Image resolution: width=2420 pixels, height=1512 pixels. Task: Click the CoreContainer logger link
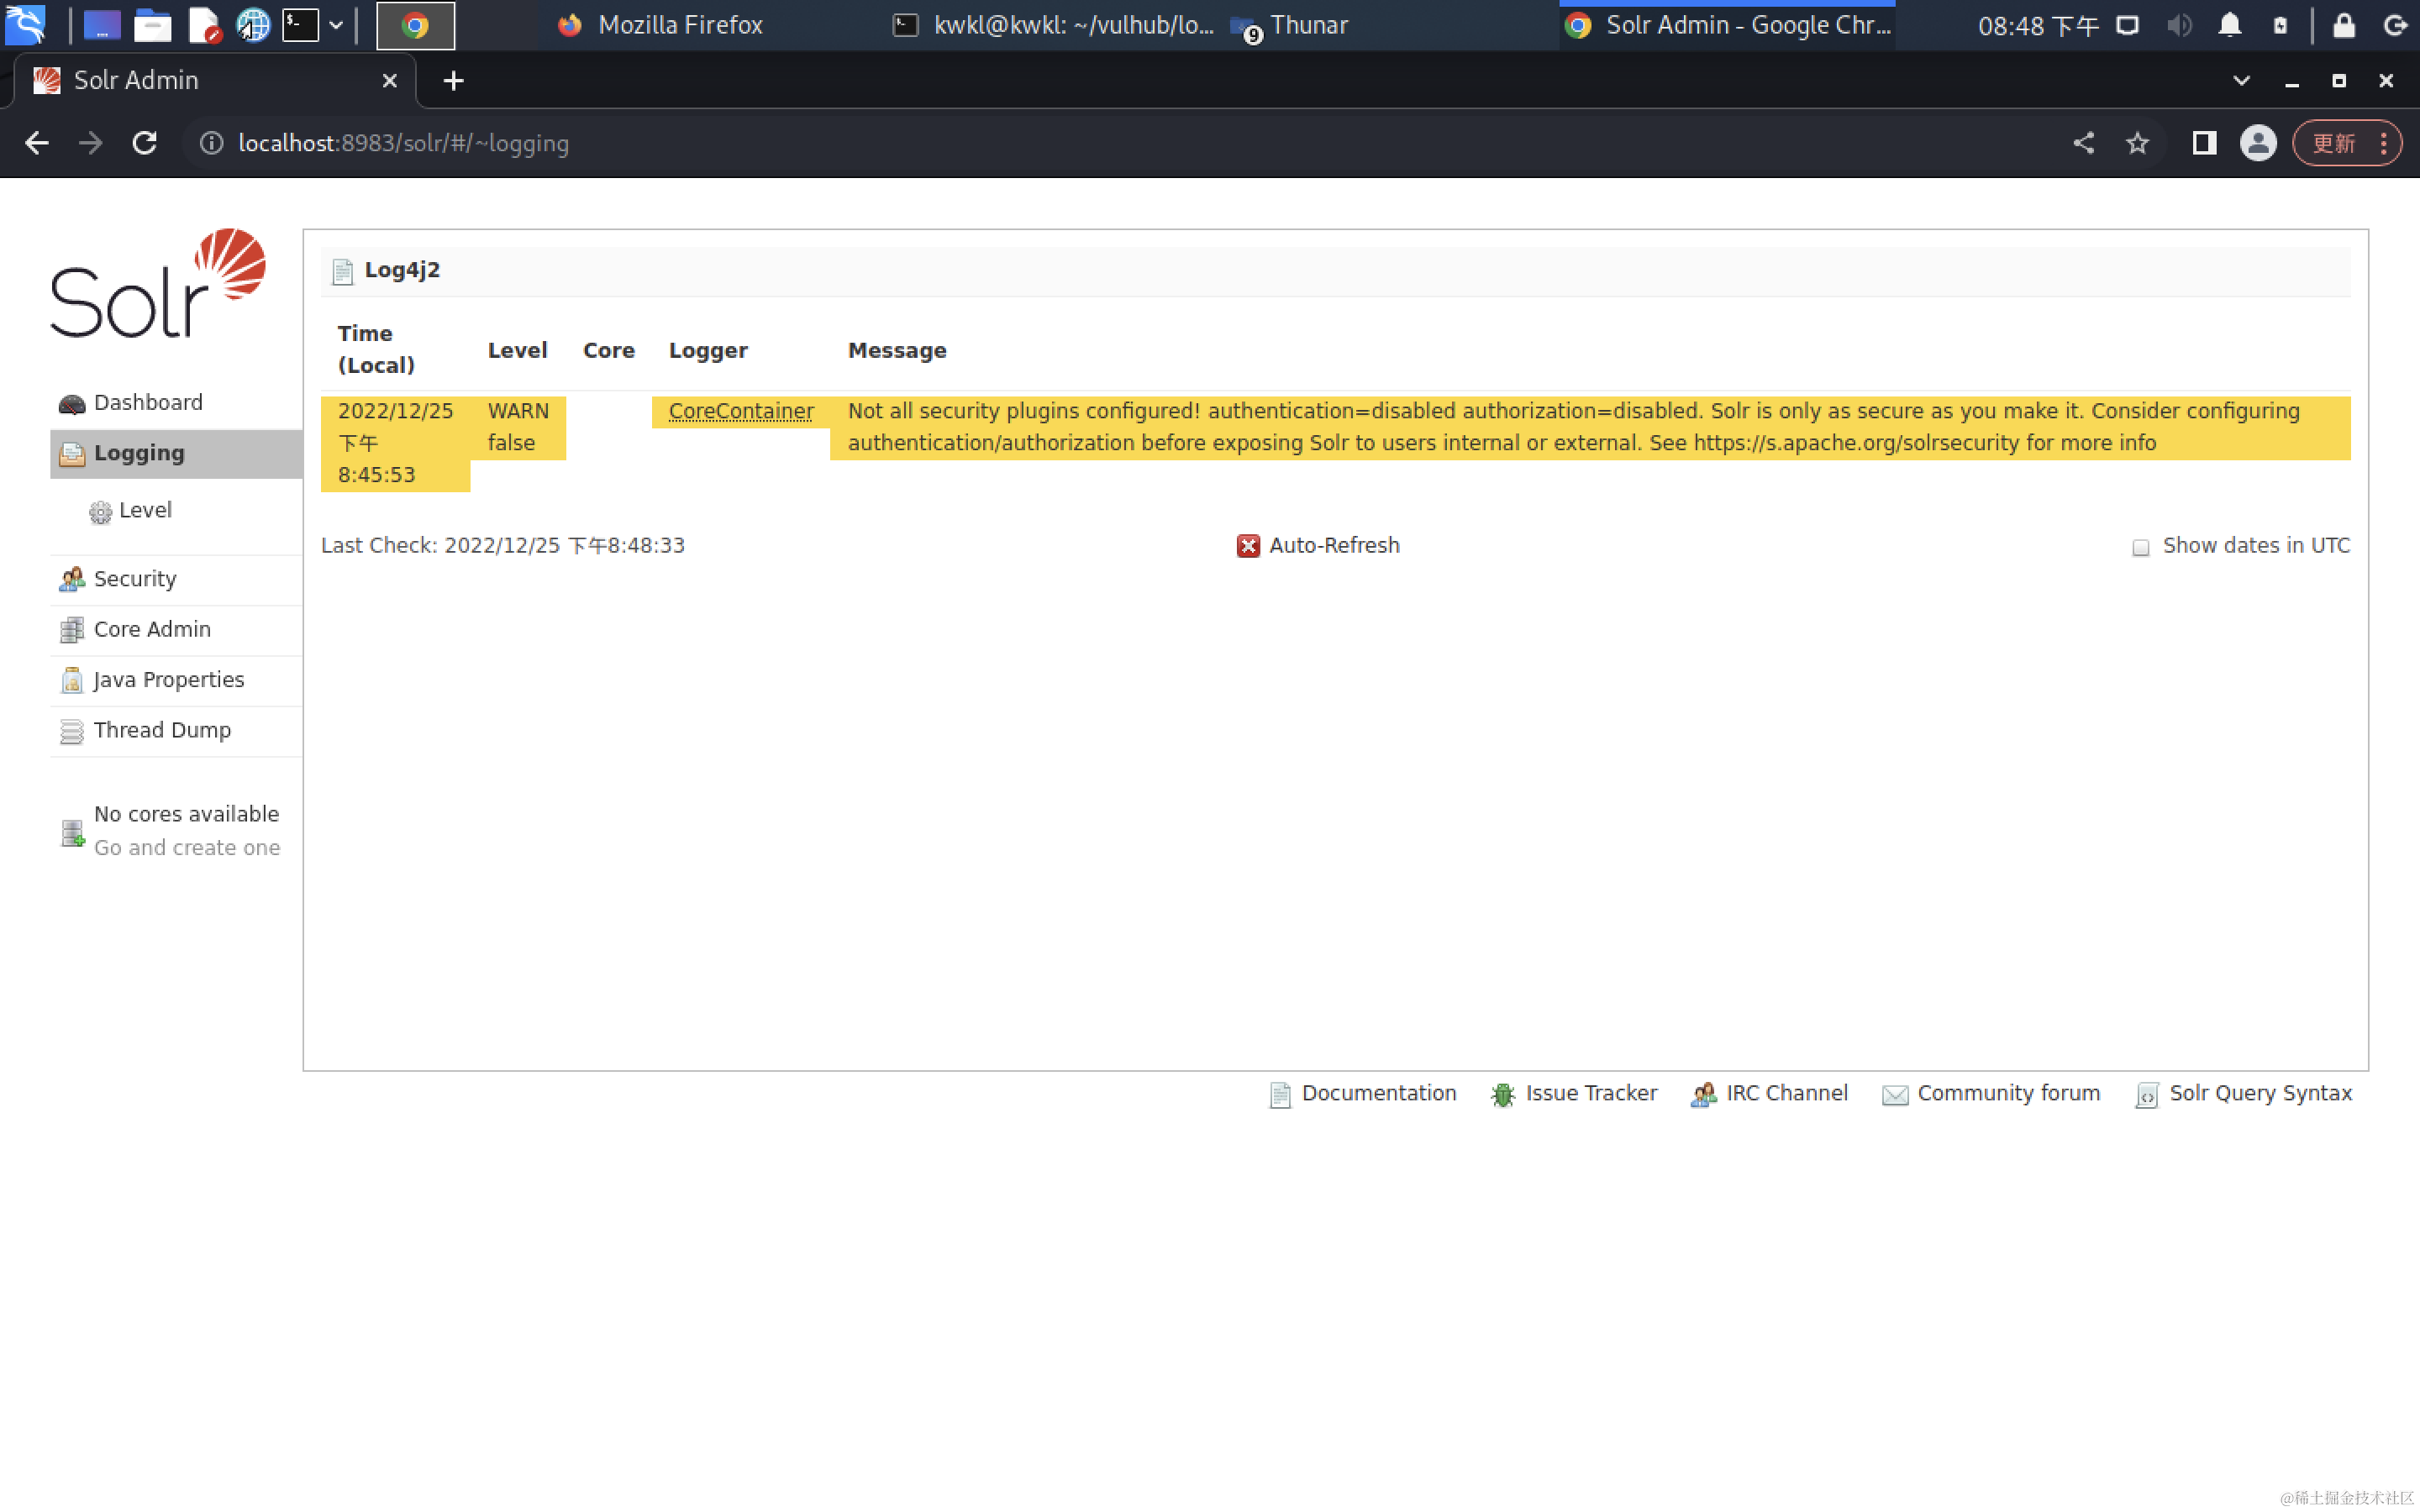(x=740, y=411)
